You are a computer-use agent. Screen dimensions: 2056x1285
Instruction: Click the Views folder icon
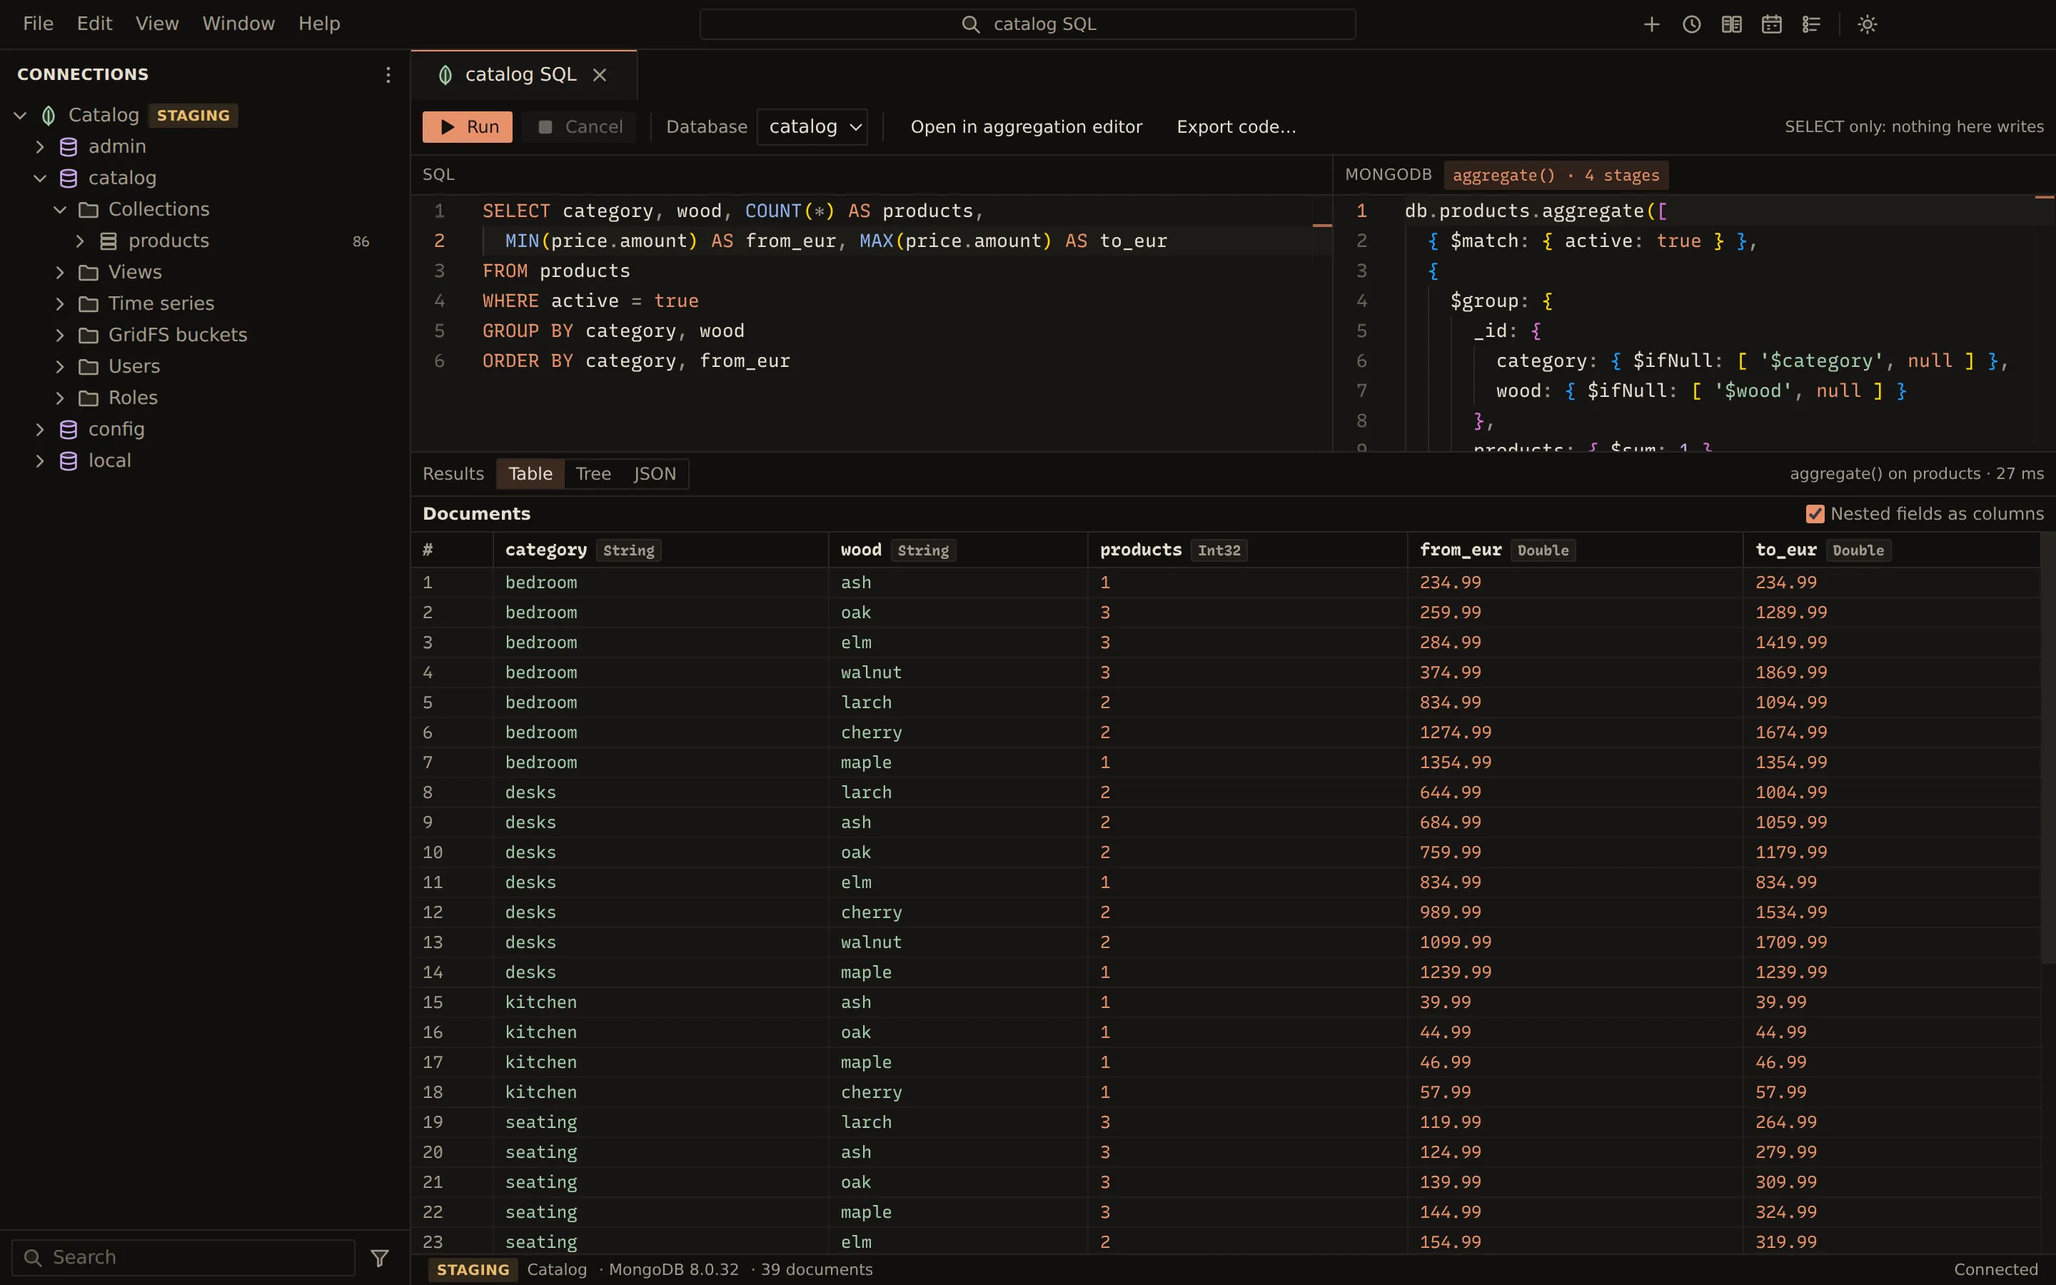pyautogui.click(x=89, y=273)
